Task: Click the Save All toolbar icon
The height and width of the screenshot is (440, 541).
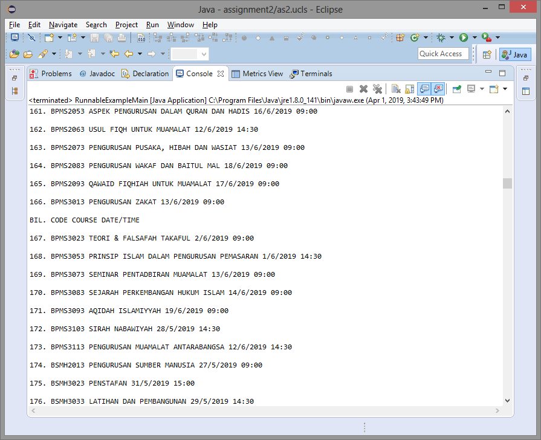Action: (108, 37)
